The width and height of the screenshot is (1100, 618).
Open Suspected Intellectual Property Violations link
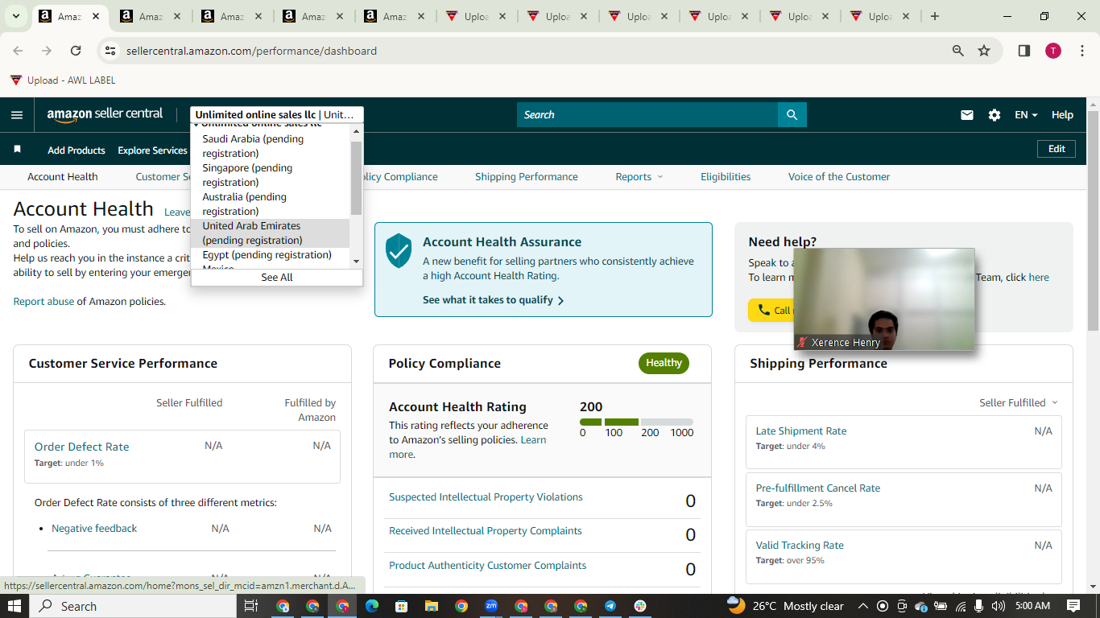tap(486, 497)
